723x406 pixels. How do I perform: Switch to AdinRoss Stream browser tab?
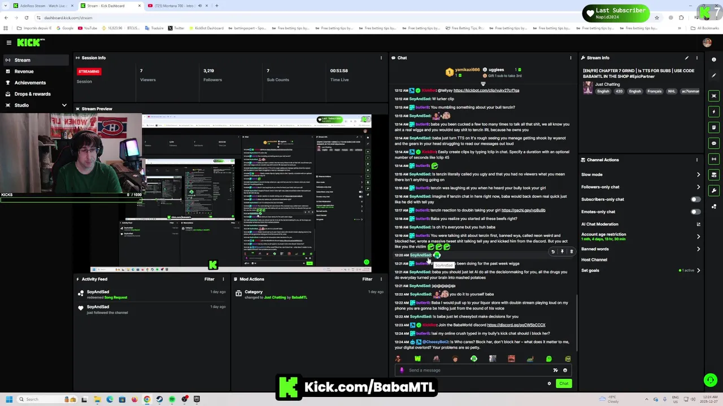(43, 6)
